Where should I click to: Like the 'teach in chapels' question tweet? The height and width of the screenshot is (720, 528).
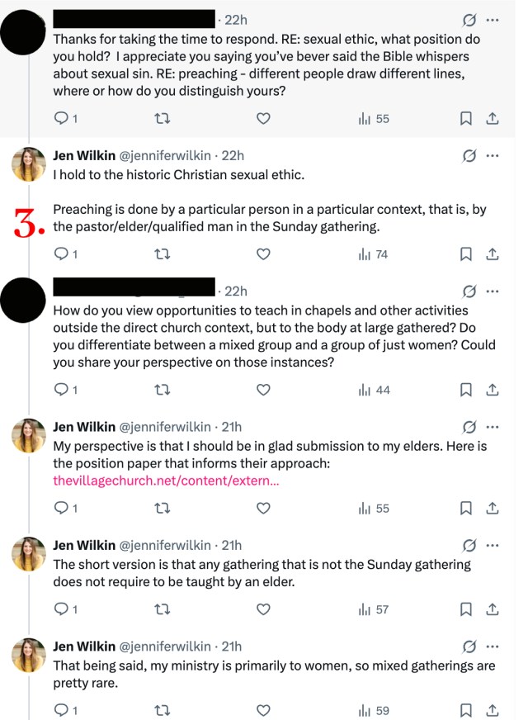click(263, 390)
